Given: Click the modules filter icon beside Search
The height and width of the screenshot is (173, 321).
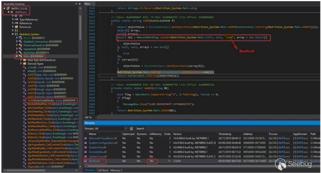Looking at the screenshot, I should point(132,129).
